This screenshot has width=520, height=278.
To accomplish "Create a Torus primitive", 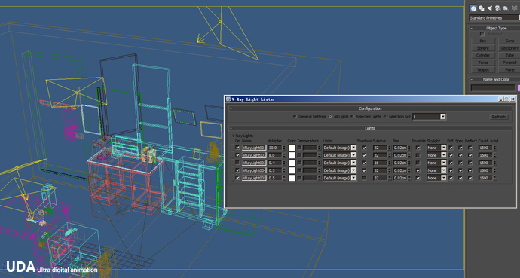I will pyautogui.click(x=483, y=63).
